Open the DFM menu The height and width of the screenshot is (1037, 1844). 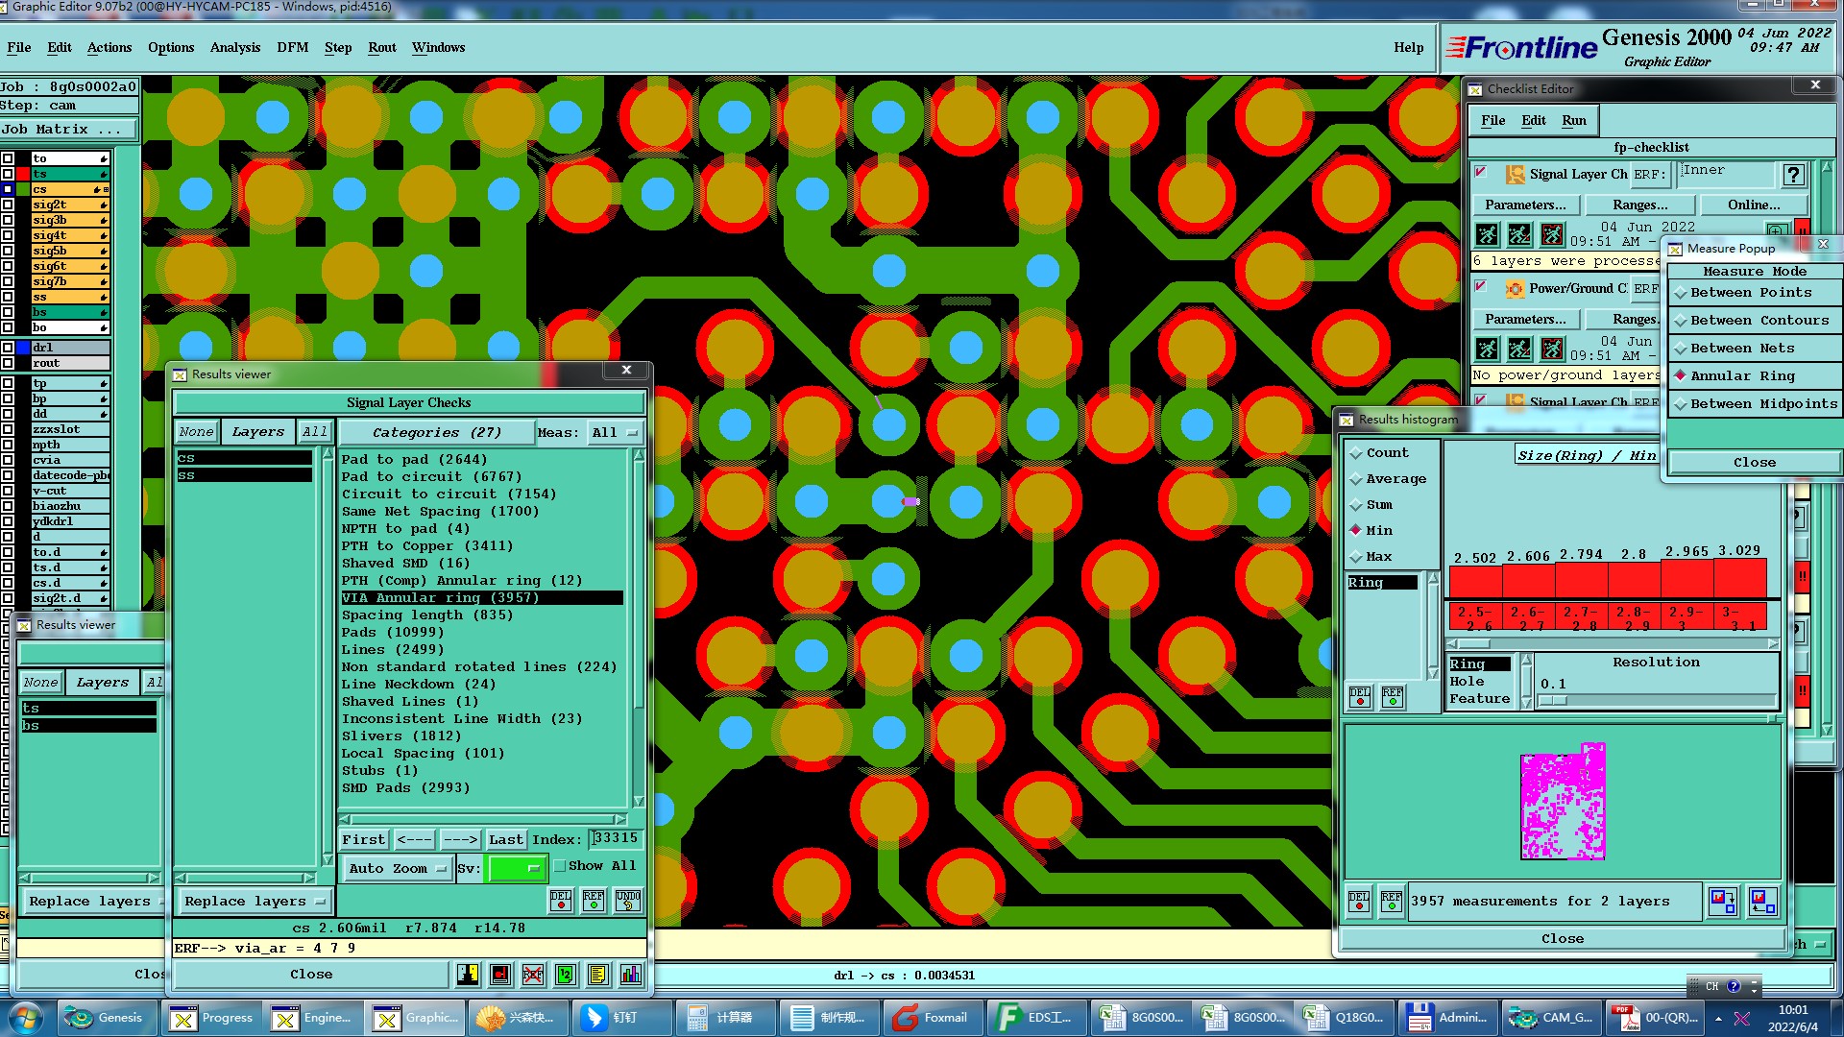click(292, 47)
